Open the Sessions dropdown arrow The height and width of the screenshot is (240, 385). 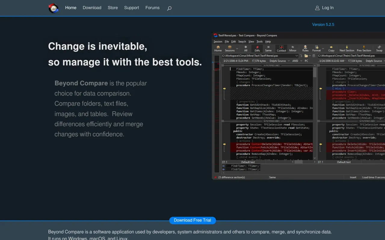click(237, 48)
